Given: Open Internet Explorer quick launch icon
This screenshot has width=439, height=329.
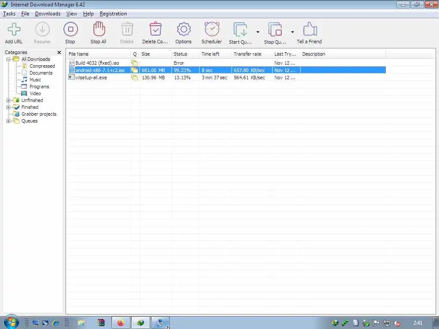Looking at the screenshot, I should 55,323.
